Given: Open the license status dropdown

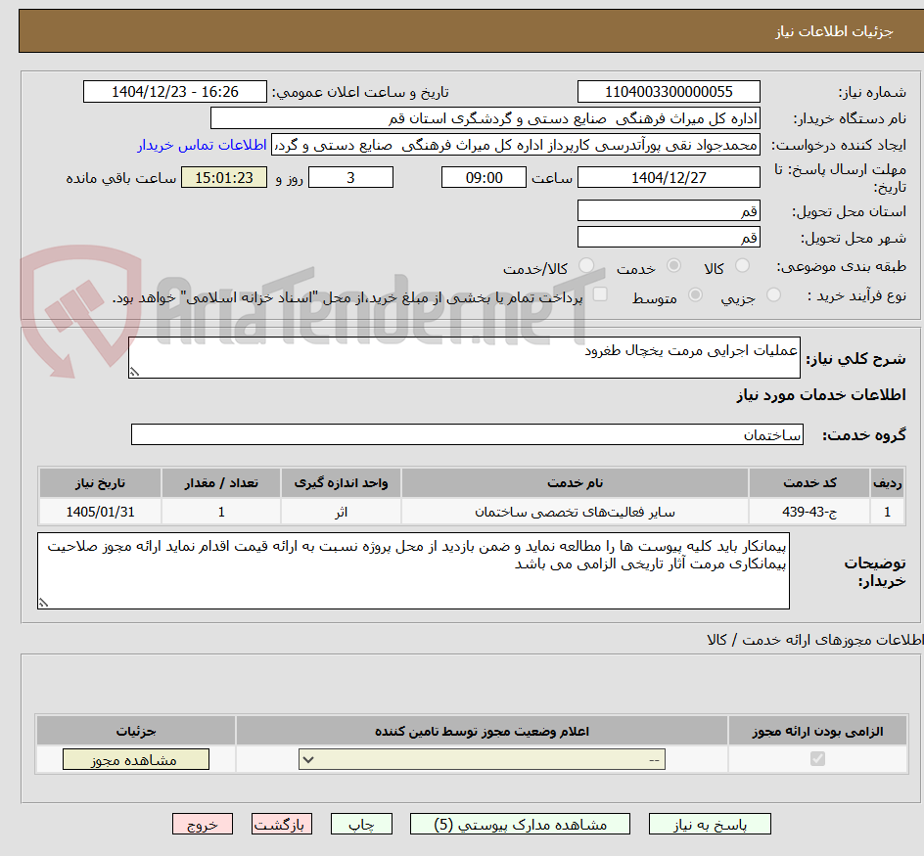Looking at the screenshot, I should pos(482,759).
